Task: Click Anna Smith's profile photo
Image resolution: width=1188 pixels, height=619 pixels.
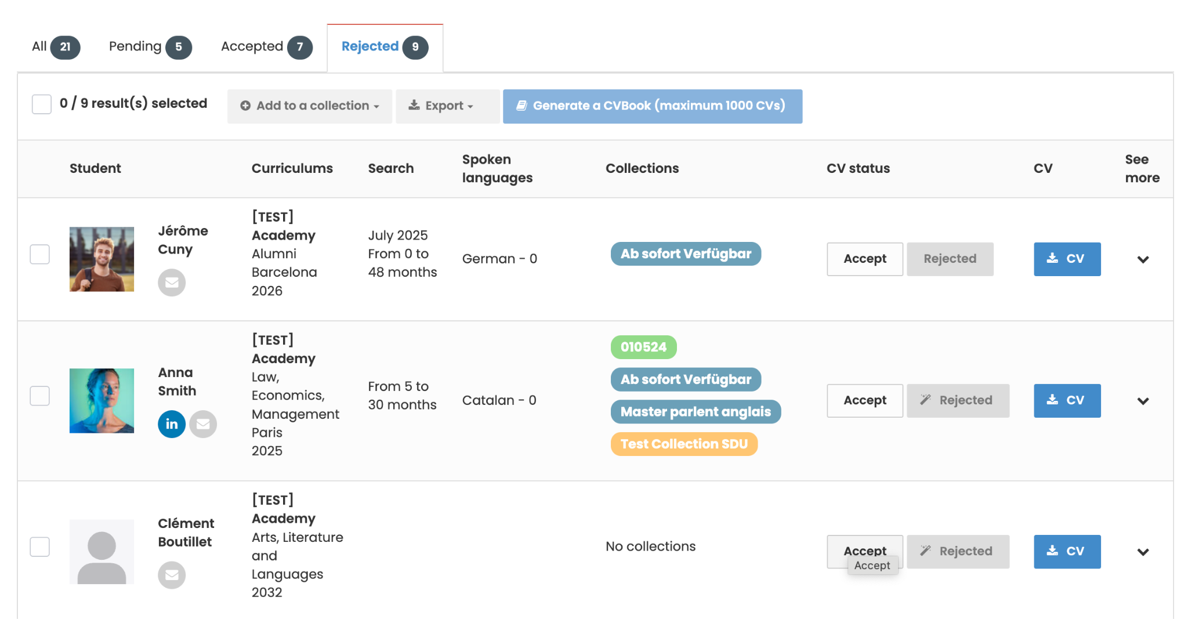Action: pyautogui.click(x=102, y=400)
